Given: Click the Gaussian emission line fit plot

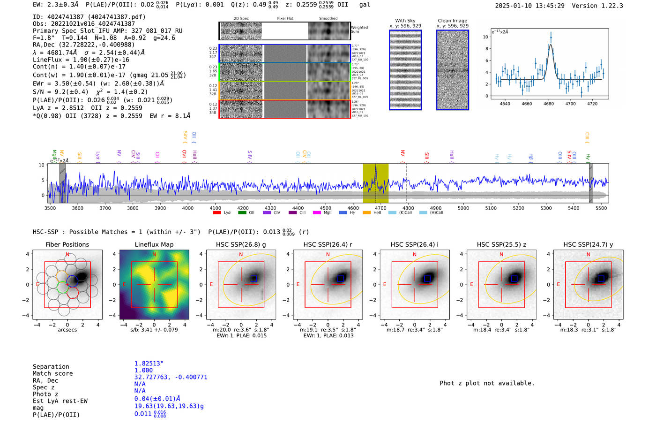Looking at the screenshot, I should click(549, 64).
